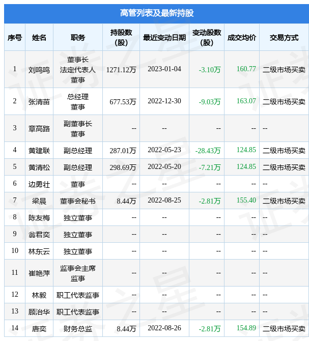Viewport: 309px width, 341px height.
Task: Select the name 陈友梅
Action: (39, 218)
